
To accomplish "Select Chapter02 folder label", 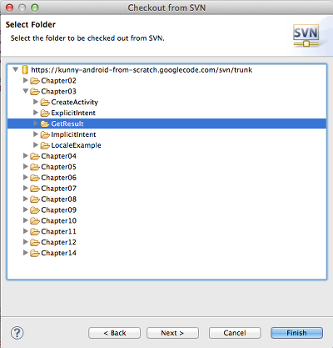I will [x=58, y=81].
